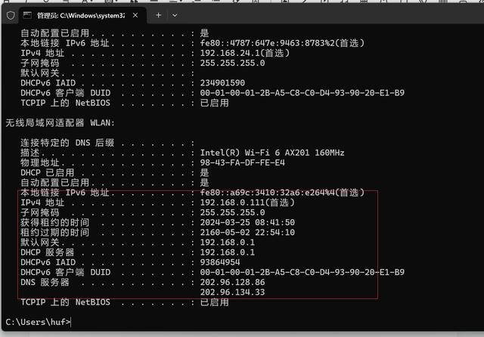
Task: Click the 物理地址 label
Action: tap(40, 162)
